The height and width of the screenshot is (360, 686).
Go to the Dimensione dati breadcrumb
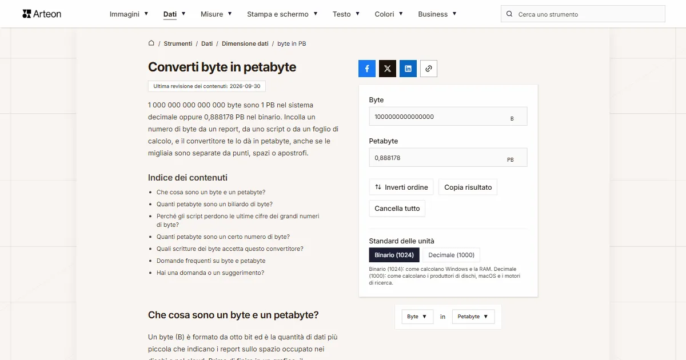245,43
